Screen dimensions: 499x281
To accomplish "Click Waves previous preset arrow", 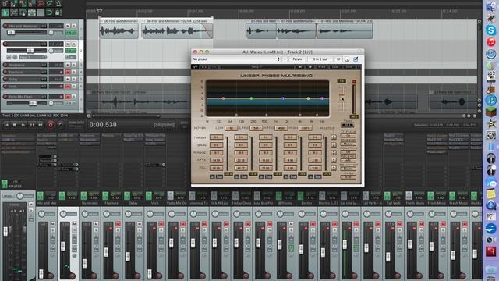I will coord(299,67).
